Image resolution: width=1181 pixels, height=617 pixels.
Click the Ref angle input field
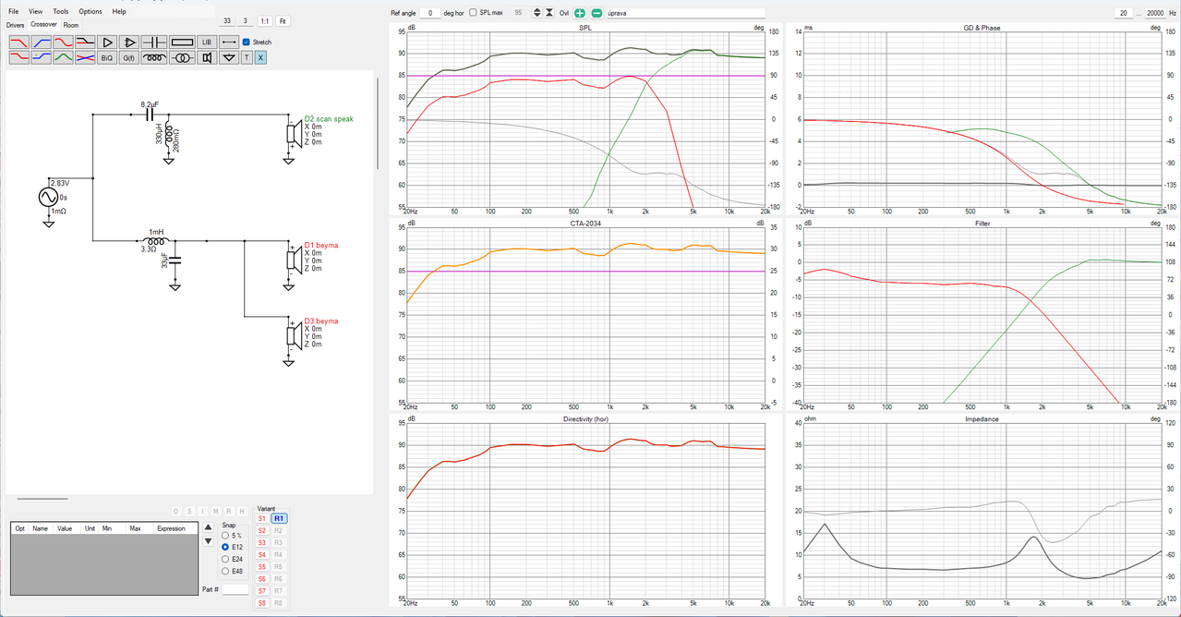(429, 13)
